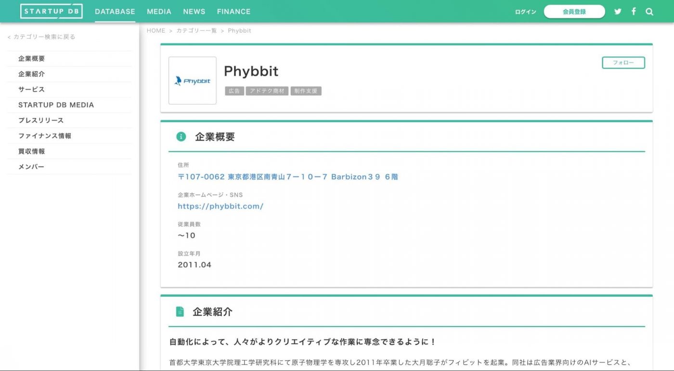Viewport: 674px width, 371px height.
Task: Switch to the FINANCE menu tab
Action: click(x=233, y=11)
